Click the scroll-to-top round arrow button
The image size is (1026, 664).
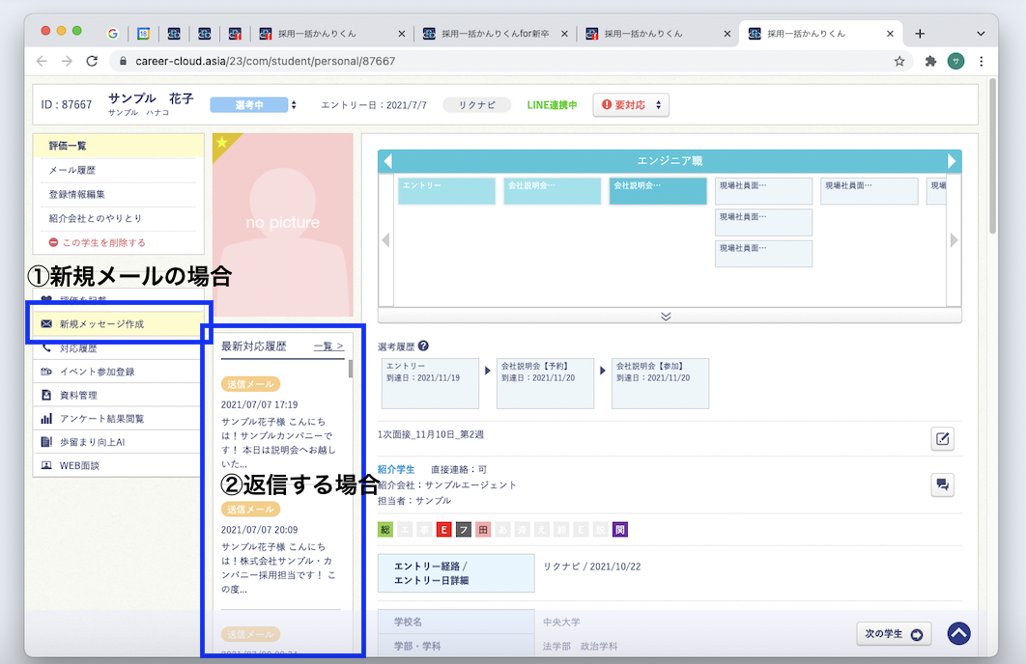click(958, 633)
